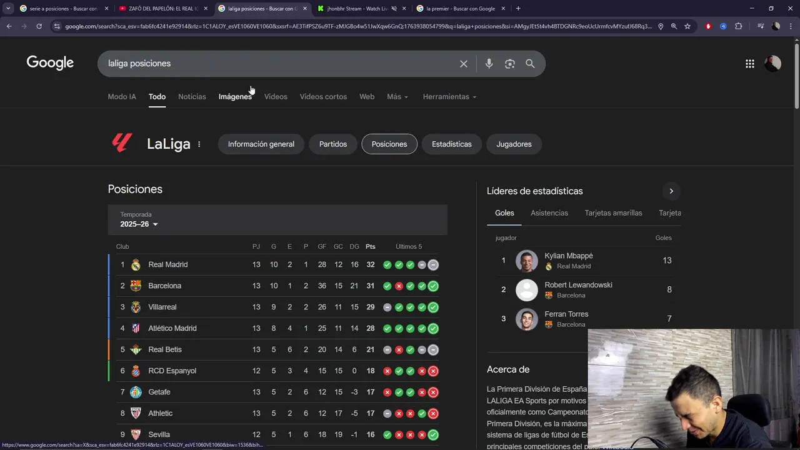The width and height of the screenshot is (800, 450).
Task: Open Ferran Torres's player entry
Action: pyautogui.click(x=584, y=319)
